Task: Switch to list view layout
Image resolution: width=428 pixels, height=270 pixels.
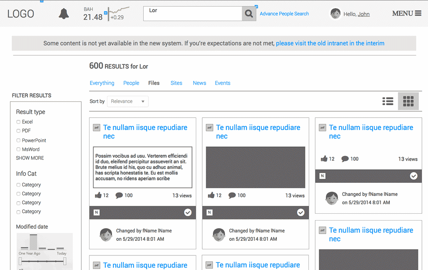Action: (x=388, y=102)
